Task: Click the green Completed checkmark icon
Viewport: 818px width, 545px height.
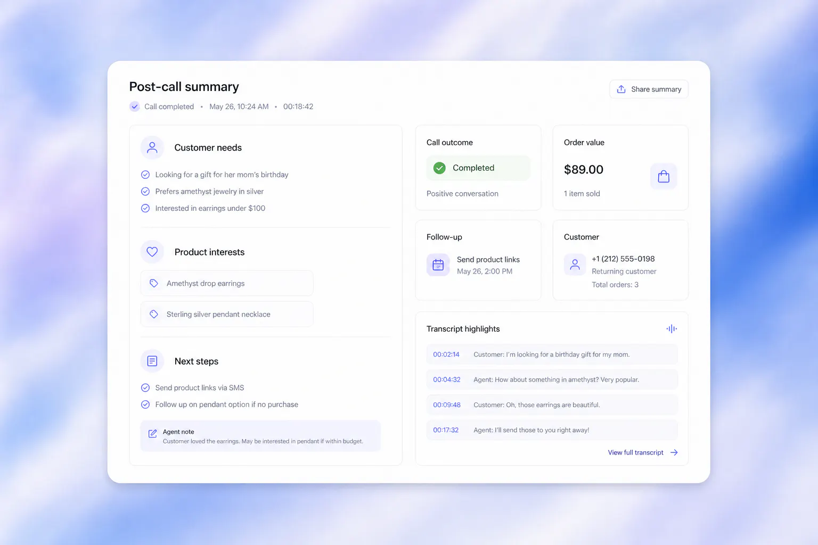Action: coord(439,168)
